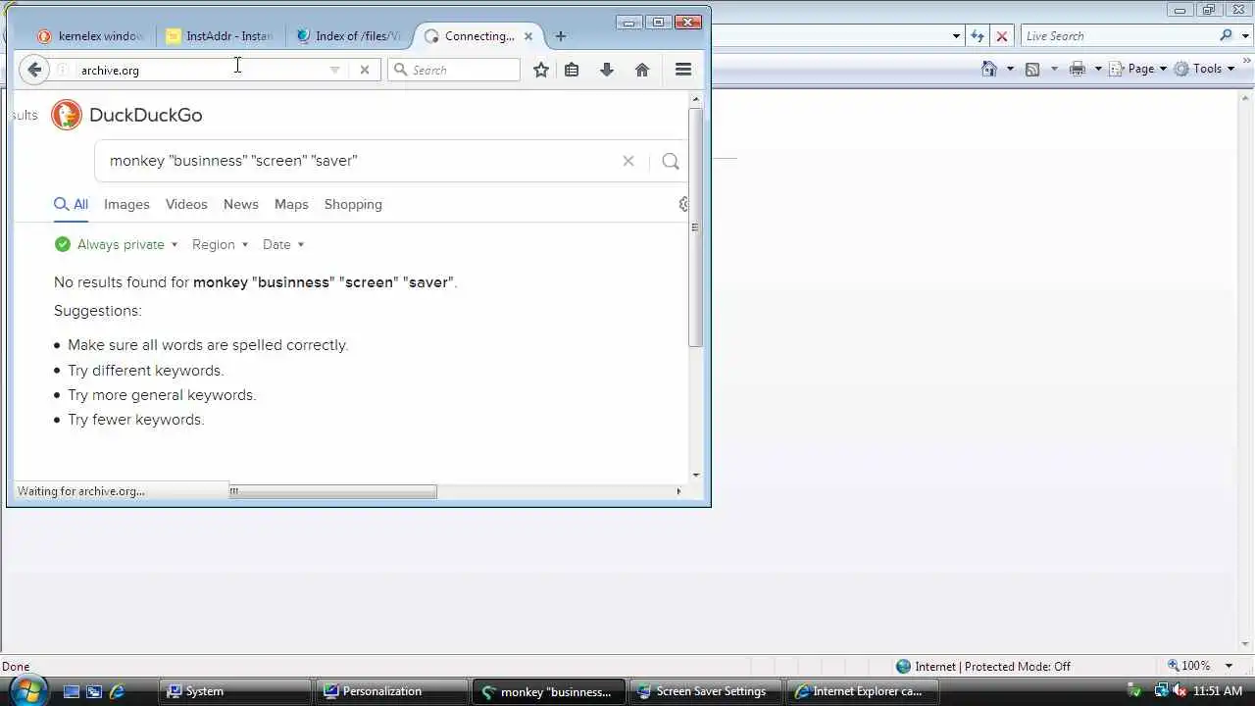Click the muted volume tray icon
Screen dimensions: 1255x706
(x=1180, y=691)
